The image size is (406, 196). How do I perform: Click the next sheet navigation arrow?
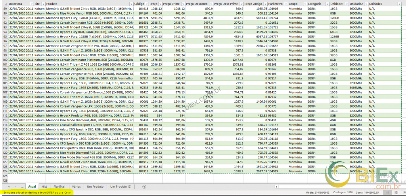click(15, 187)
